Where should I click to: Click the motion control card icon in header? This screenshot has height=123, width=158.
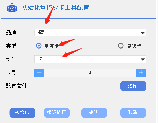12,8
